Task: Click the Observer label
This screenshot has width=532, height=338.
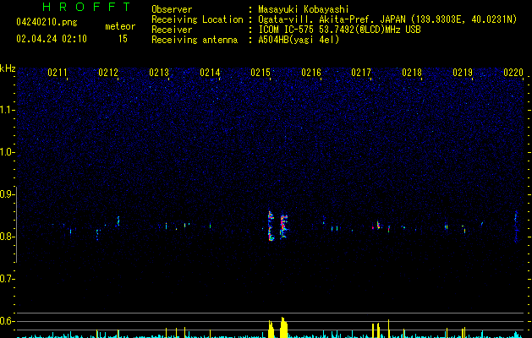Action: click(x=172, y=9)
